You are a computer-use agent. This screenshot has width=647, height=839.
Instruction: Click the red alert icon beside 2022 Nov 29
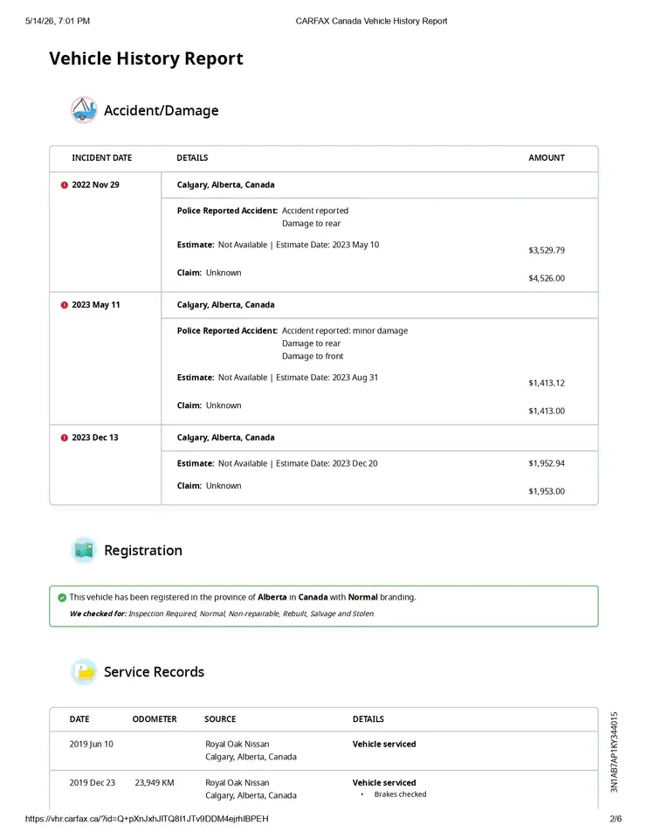64,185
